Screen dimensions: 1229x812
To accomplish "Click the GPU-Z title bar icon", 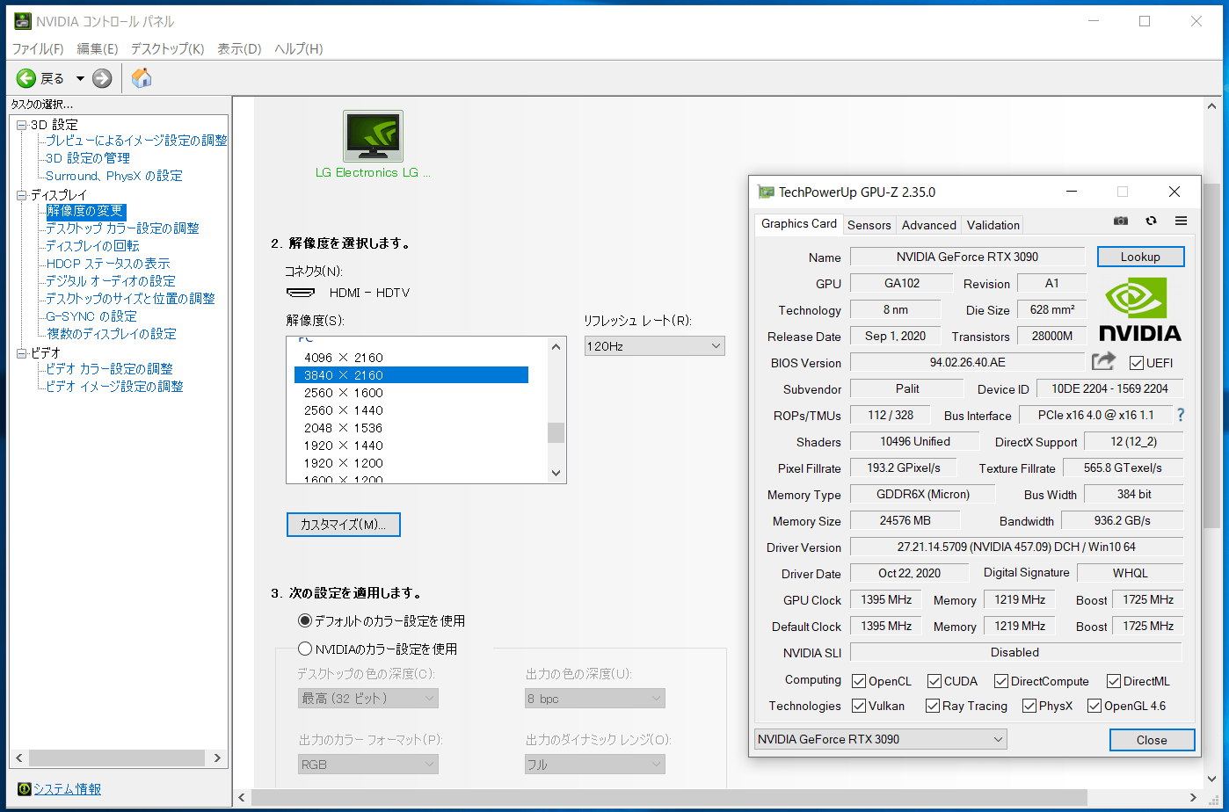I will pyautogui.click(x=766, y=192).
